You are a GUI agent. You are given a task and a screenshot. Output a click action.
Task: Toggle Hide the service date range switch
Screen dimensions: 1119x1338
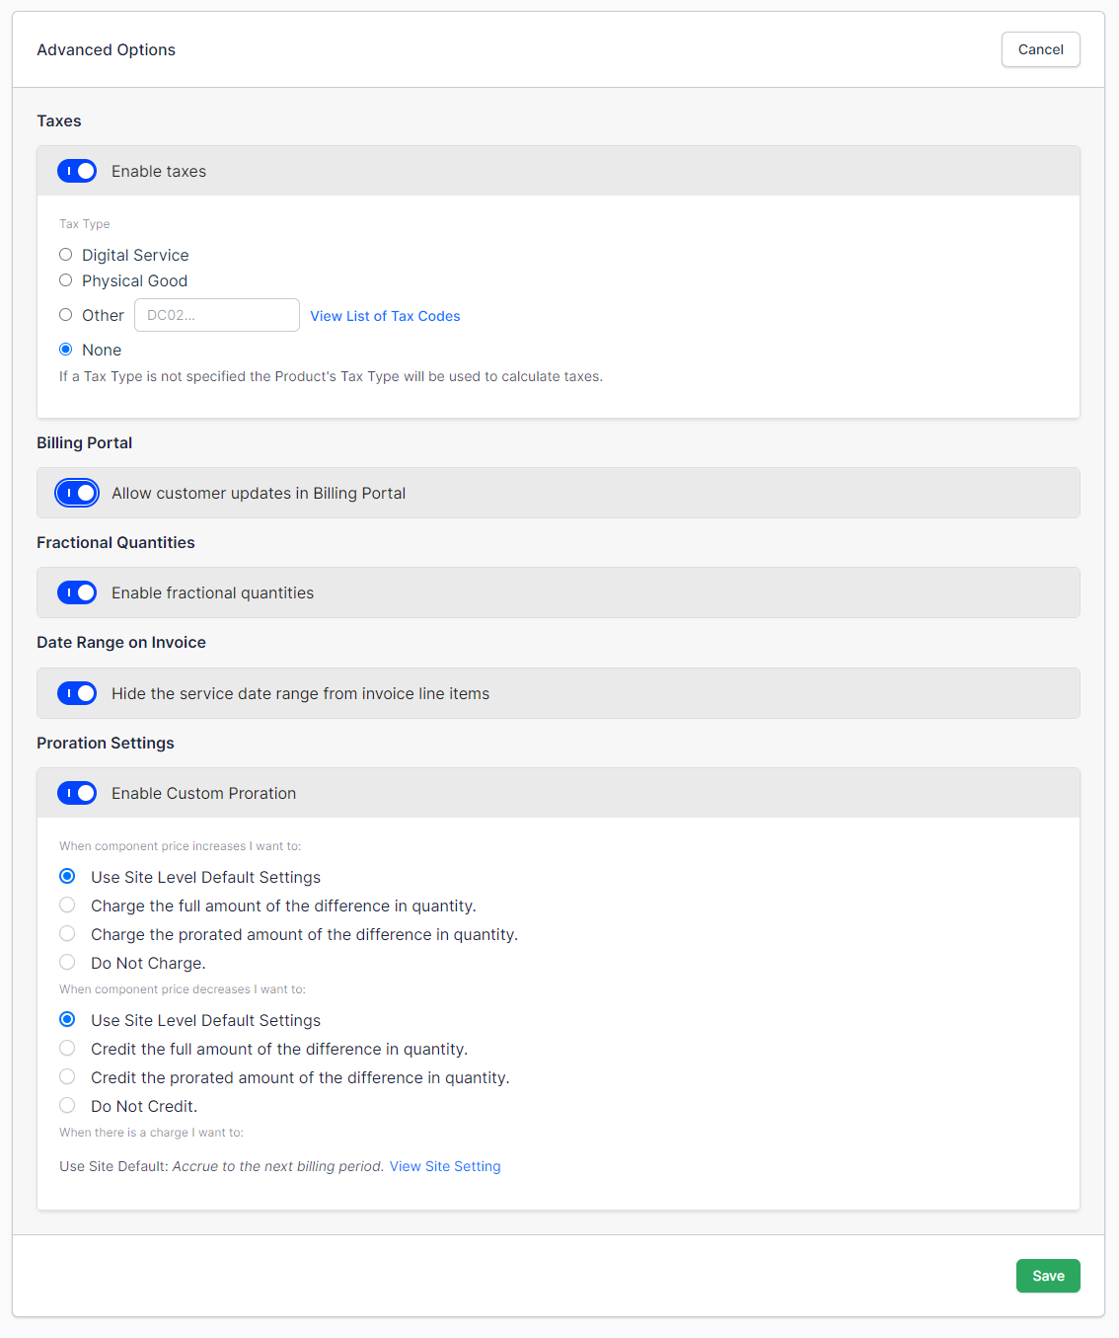click(77, 693)
